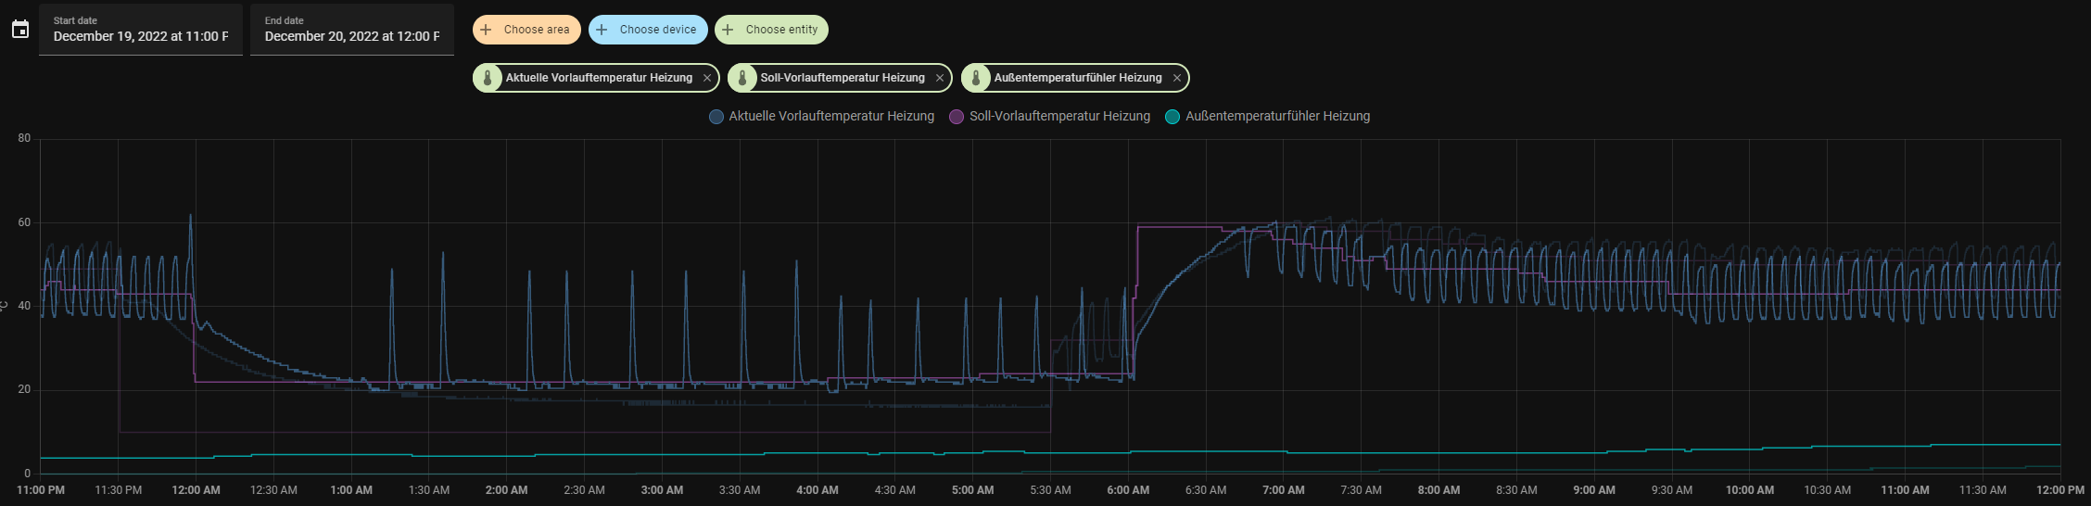
Task: Click thermometer icon on Aktuelle Vorlauftemperatur chip
Action: click(x=488, y=78)
